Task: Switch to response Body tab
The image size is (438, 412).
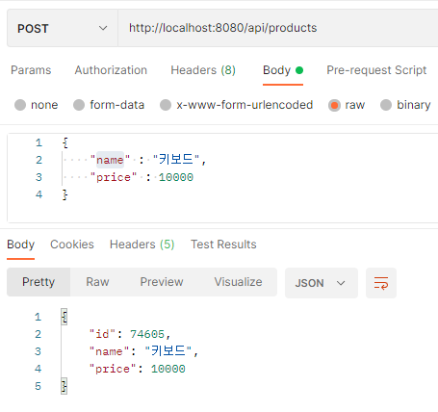Action: [x=20, y=245]
